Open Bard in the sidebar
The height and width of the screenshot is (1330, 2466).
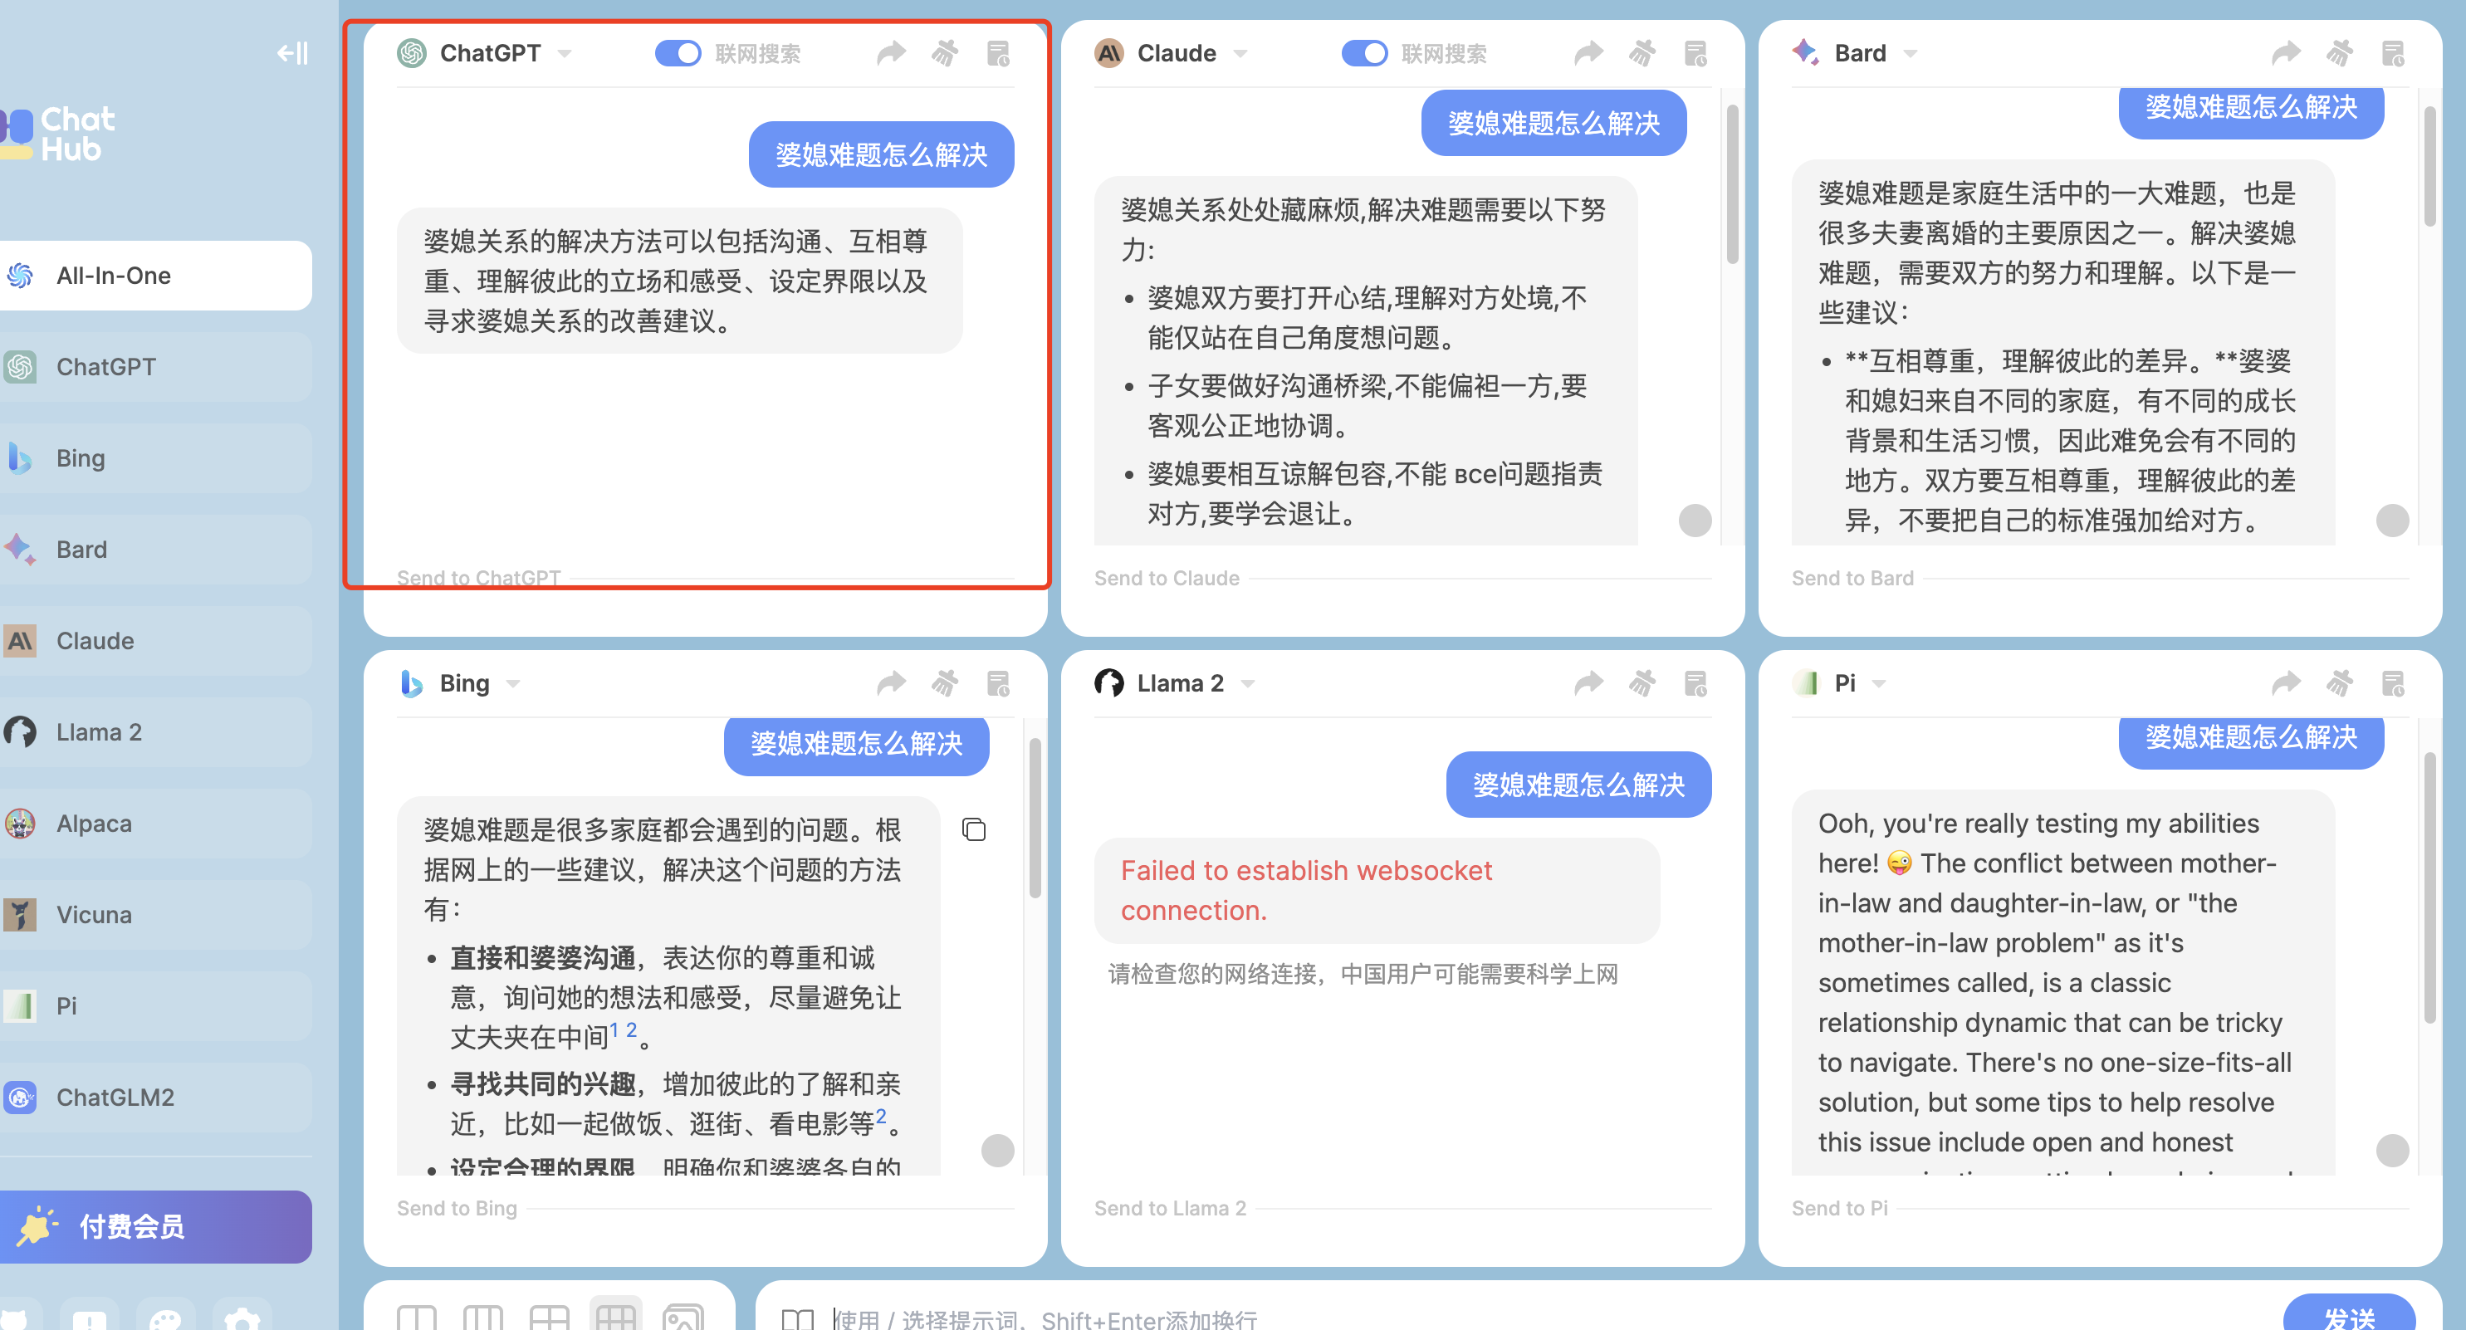(x=156, y=550)
